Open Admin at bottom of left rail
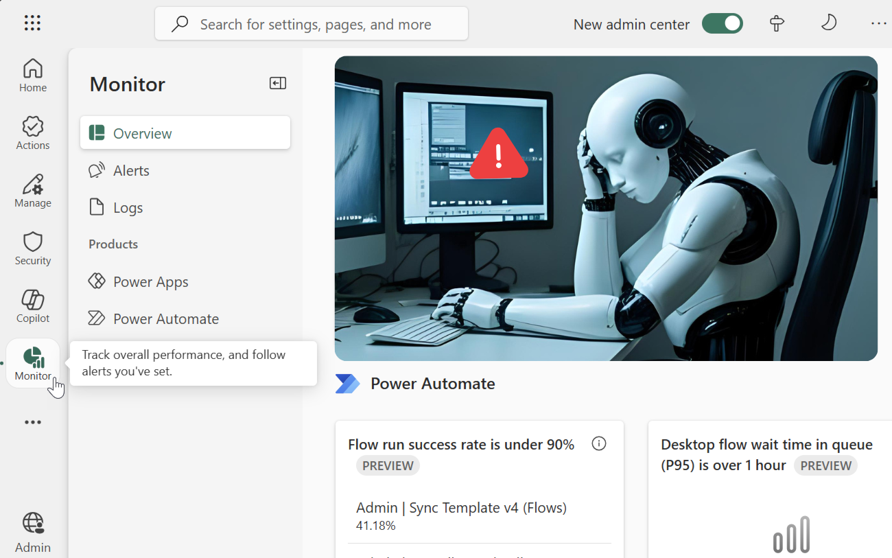892x558 pixels. click(33, 533)
